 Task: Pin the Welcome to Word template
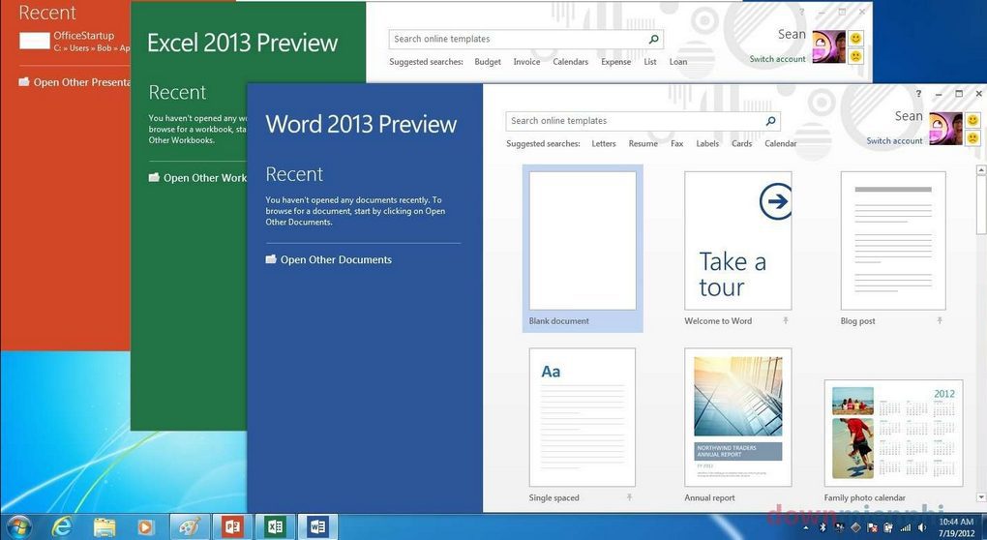786,321
